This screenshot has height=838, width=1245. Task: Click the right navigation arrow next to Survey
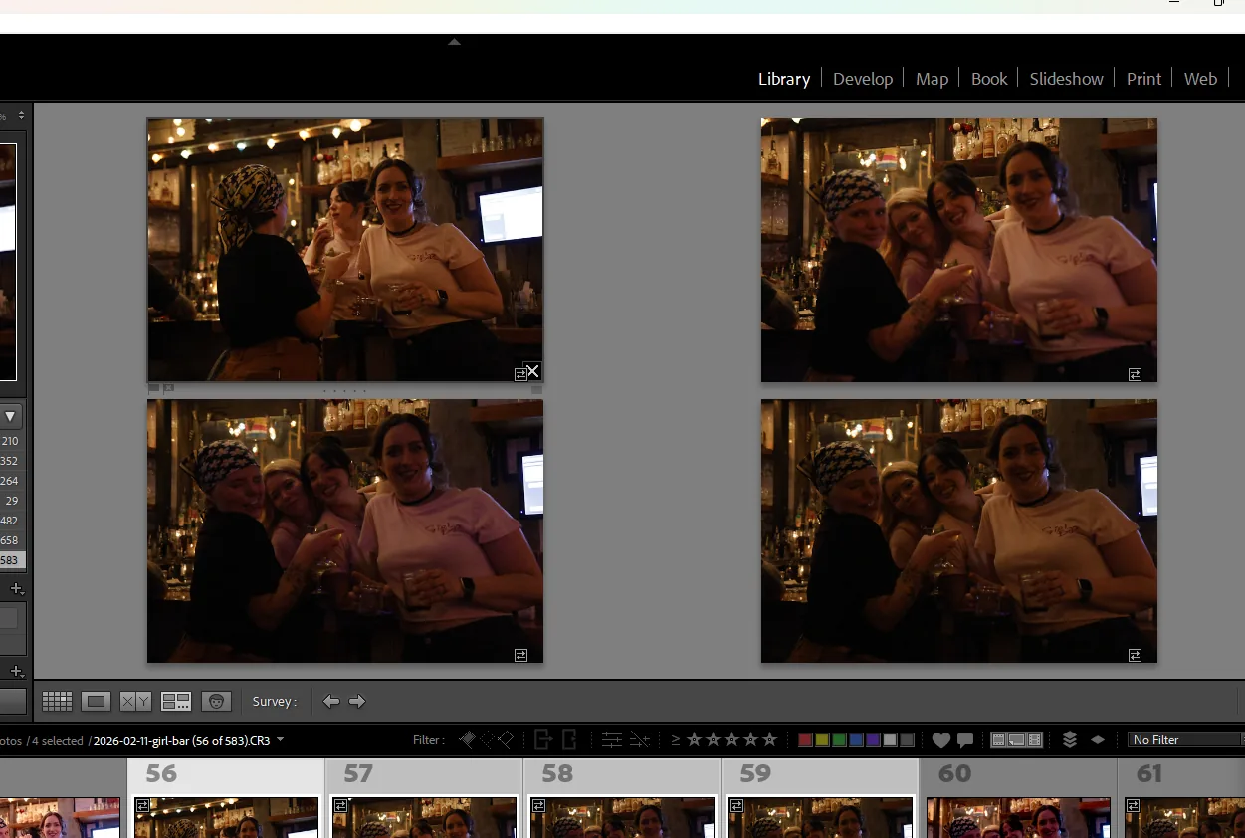point(357,701)
